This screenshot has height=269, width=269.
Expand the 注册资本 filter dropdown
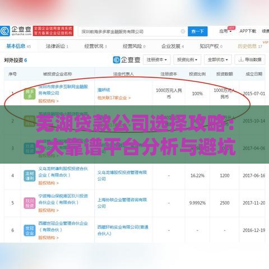pyautogui.click(x=157, y=59)
